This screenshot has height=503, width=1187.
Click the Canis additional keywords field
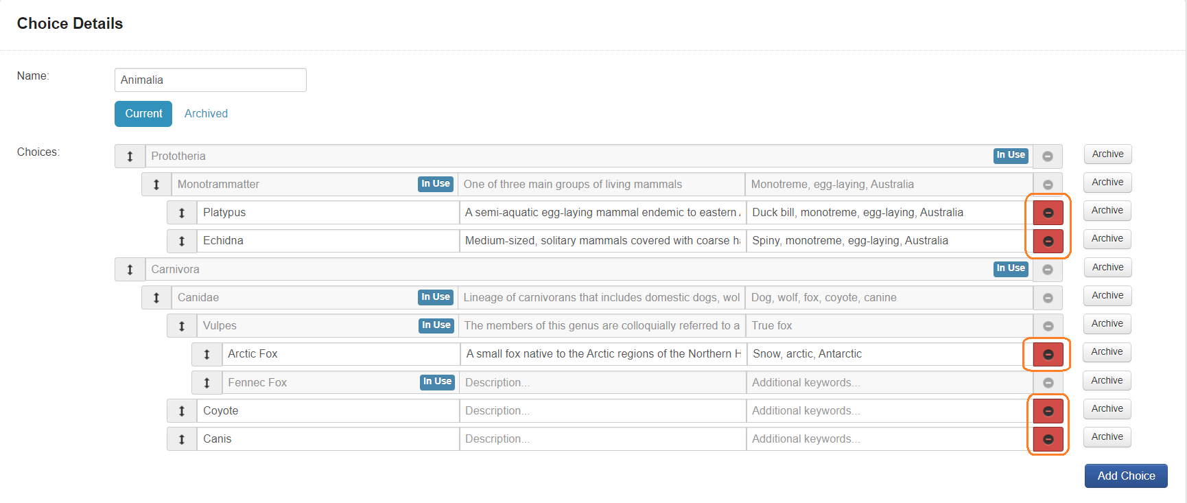(885, 439)
